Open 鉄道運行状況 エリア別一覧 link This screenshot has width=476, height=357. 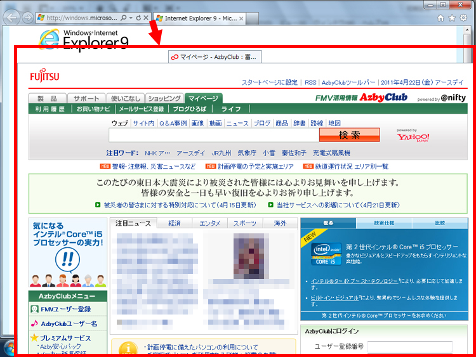coord(352,167)
